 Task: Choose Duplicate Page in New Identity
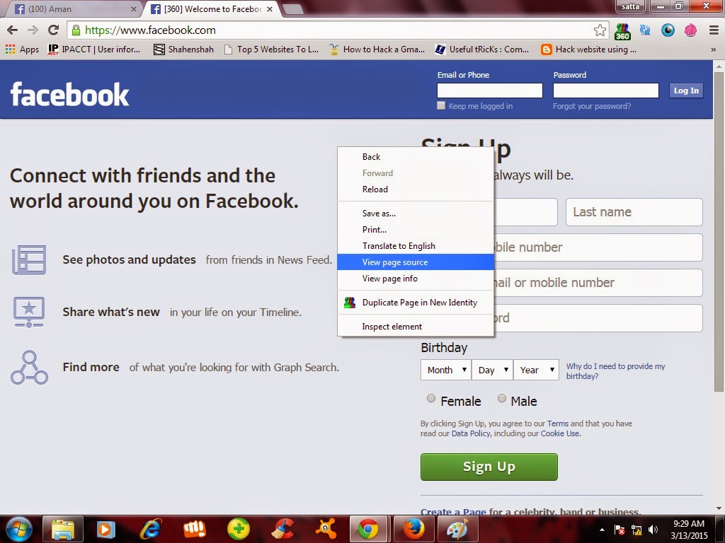(416, 303)
